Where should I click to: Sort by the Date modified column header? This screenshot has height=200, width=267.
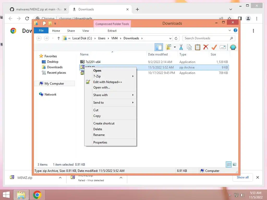pyautogui.click(x=162, y=54)
